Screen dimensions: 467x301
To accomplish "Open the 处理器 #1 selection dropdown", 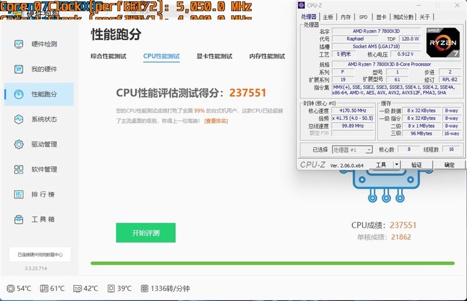I will [353, 149].
